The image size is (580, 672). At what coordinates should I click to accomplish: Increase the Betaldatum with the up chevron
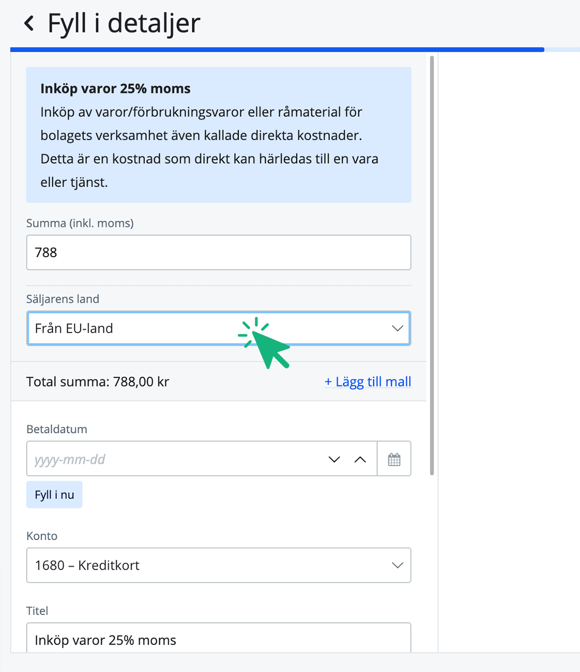pos(360,459)
